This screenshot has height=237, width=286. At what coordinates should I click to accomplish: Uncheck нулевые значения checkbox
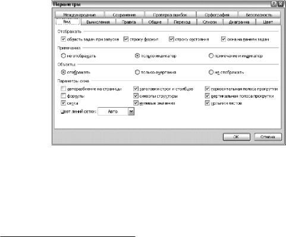point(136,103)
